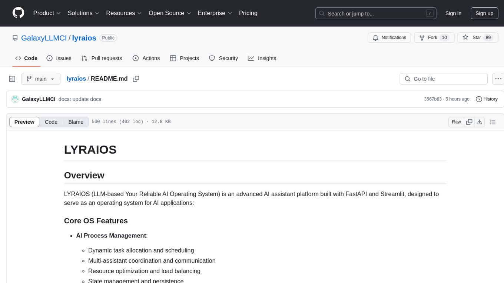Click the Issues circle icon
This screenshot has height=283, width=504.
(49, 58)
